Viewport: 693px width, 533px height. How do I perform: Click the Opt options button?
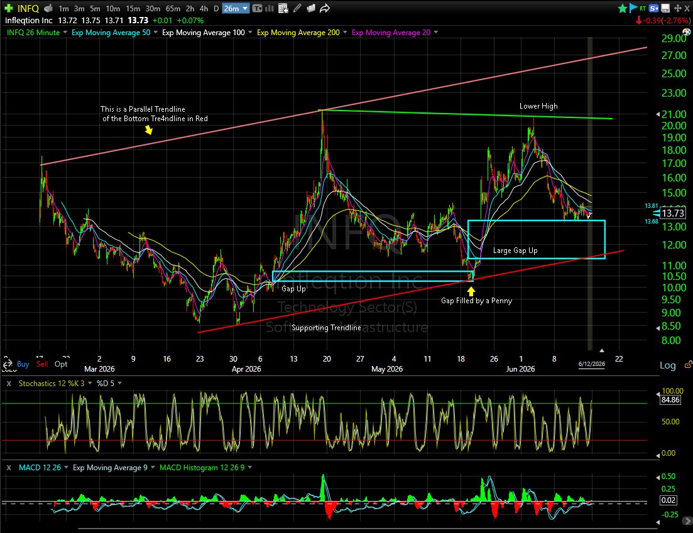click(x=61, y=364)
